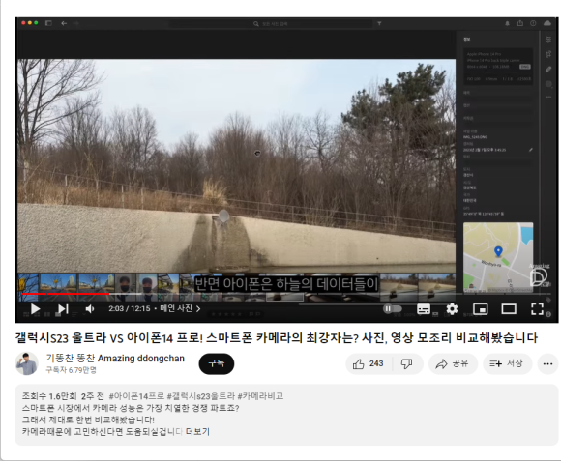Viewport: 561px width, 461px height.
Task: Like the video with 243 likes
Action: click(369, 363)
